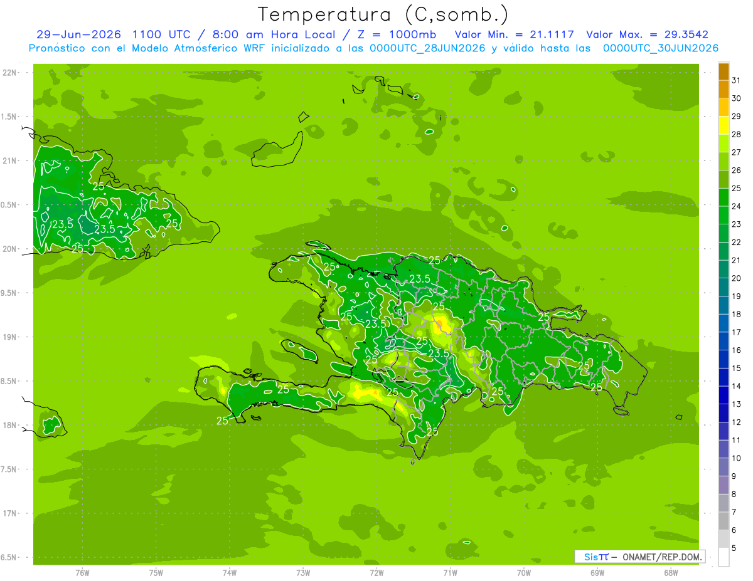Image resolution: width=753 pixels, height=581 pixels.
Task: Click the purple swatch between 8 and 9
Action: tap(724, 485)
